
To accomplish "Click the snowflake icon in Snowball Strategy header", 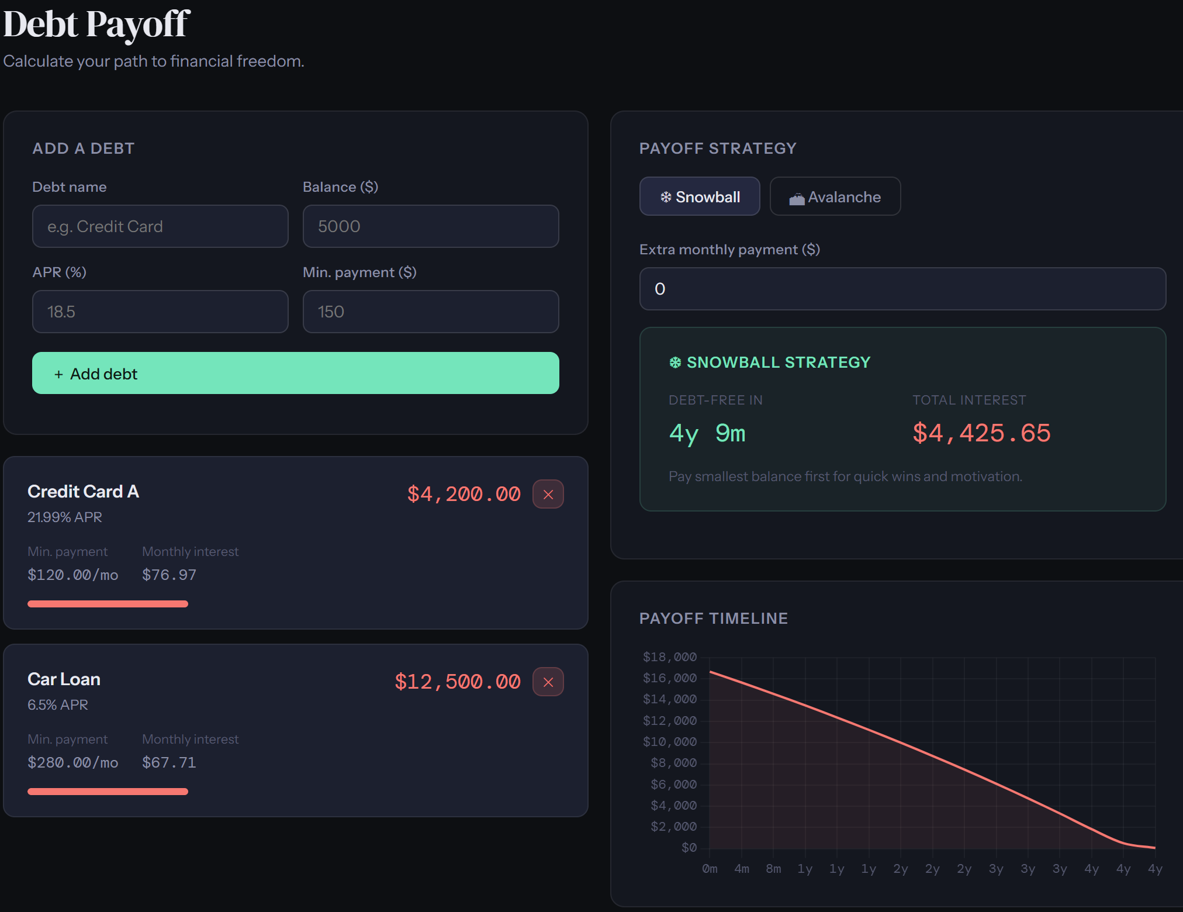I will [675, 362].
